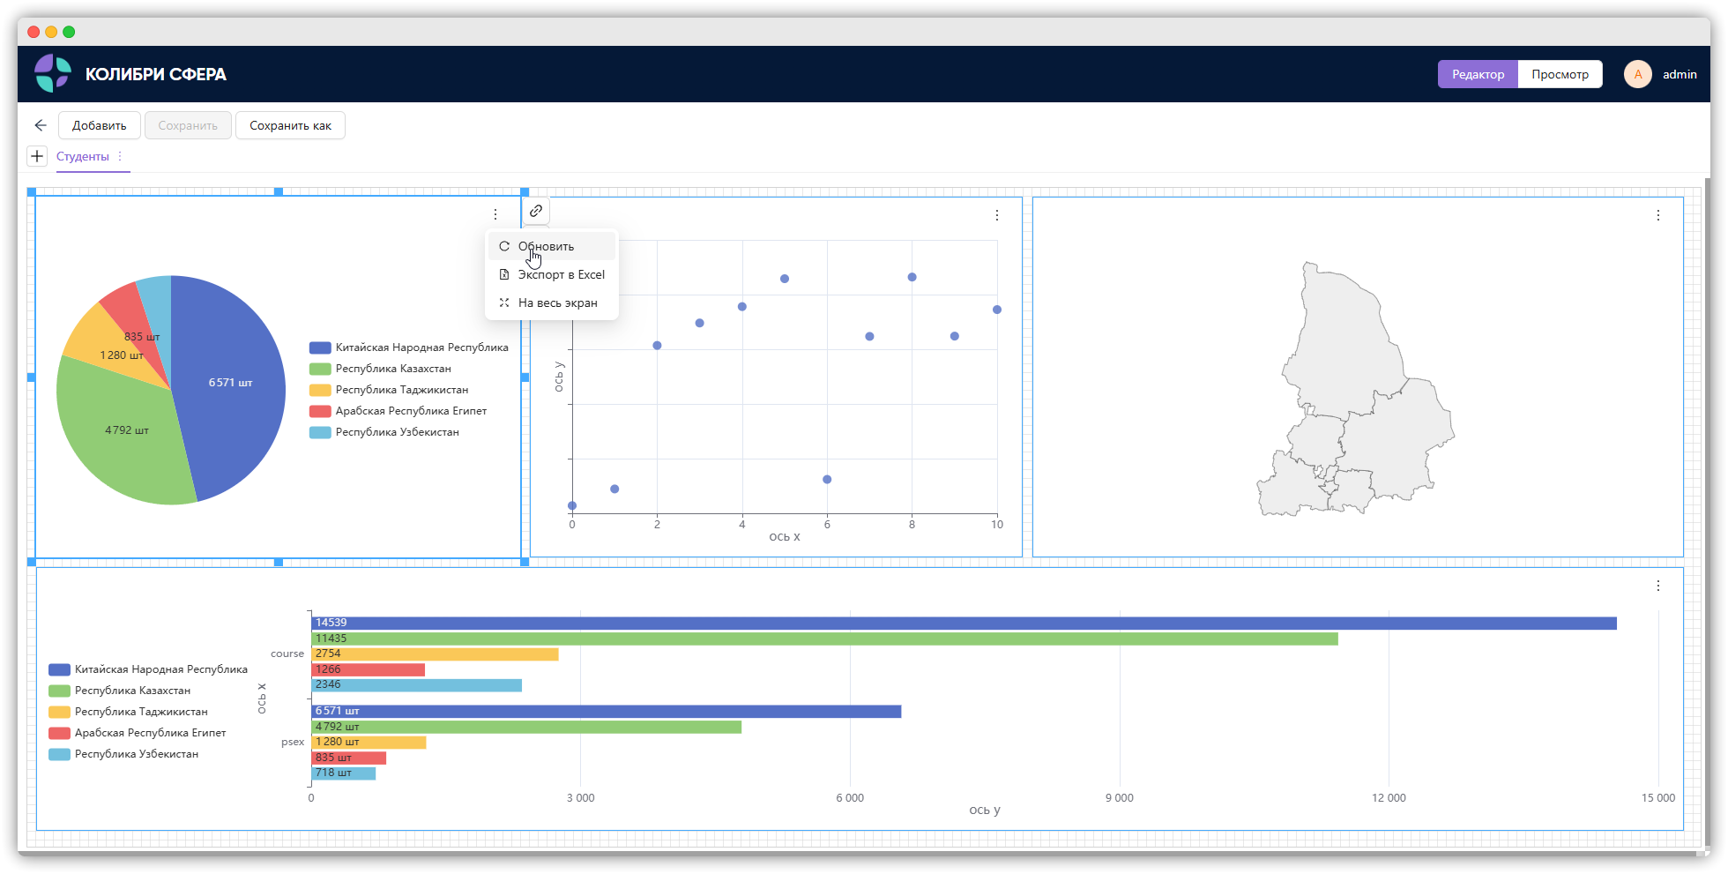Toggle Китайская Народная Республика swatch in bar legend
Viewport: 1728px width, 874px height.
coord(59,669)
